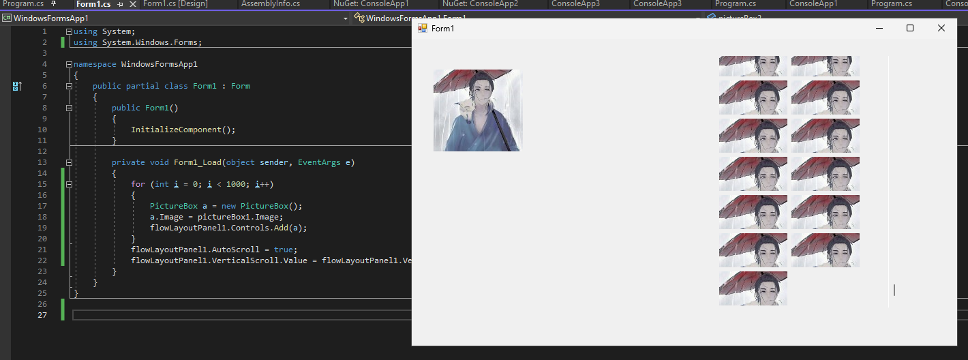
Task: Click the Form1 window title bar icon
Action: point(423,28)
